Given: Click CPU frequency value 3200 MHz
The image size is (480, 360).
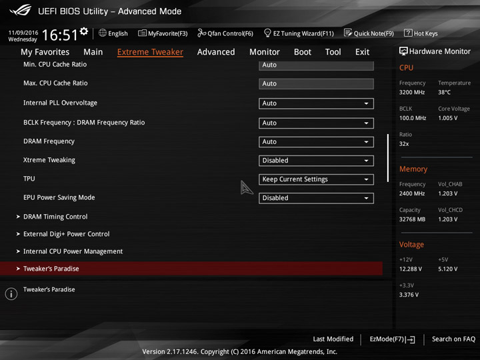Looking at the screenshot, I should coord(412,93).
